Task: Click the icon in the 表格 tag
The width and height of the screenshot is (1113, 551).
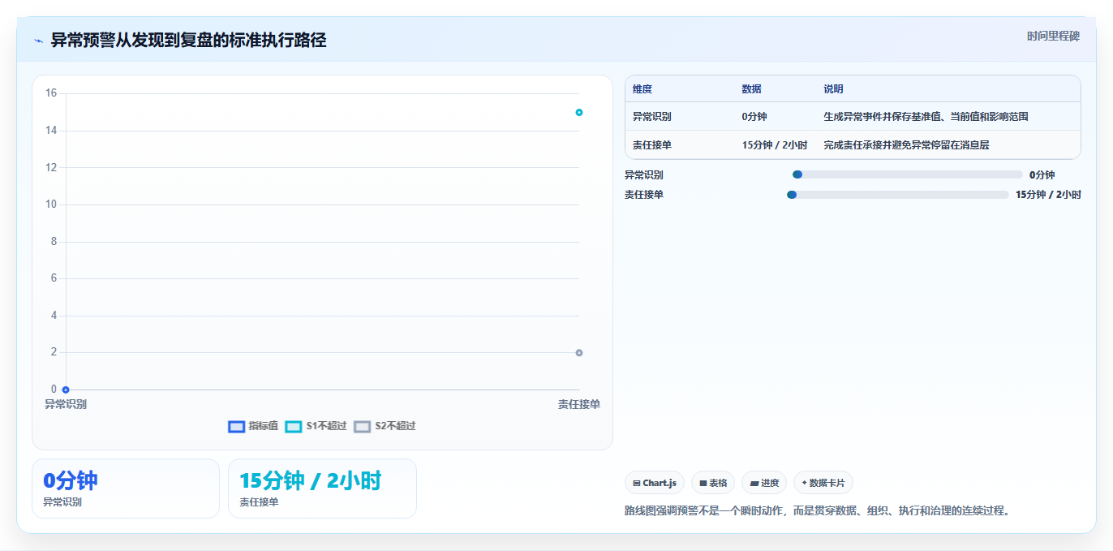Action: [703, 483]
